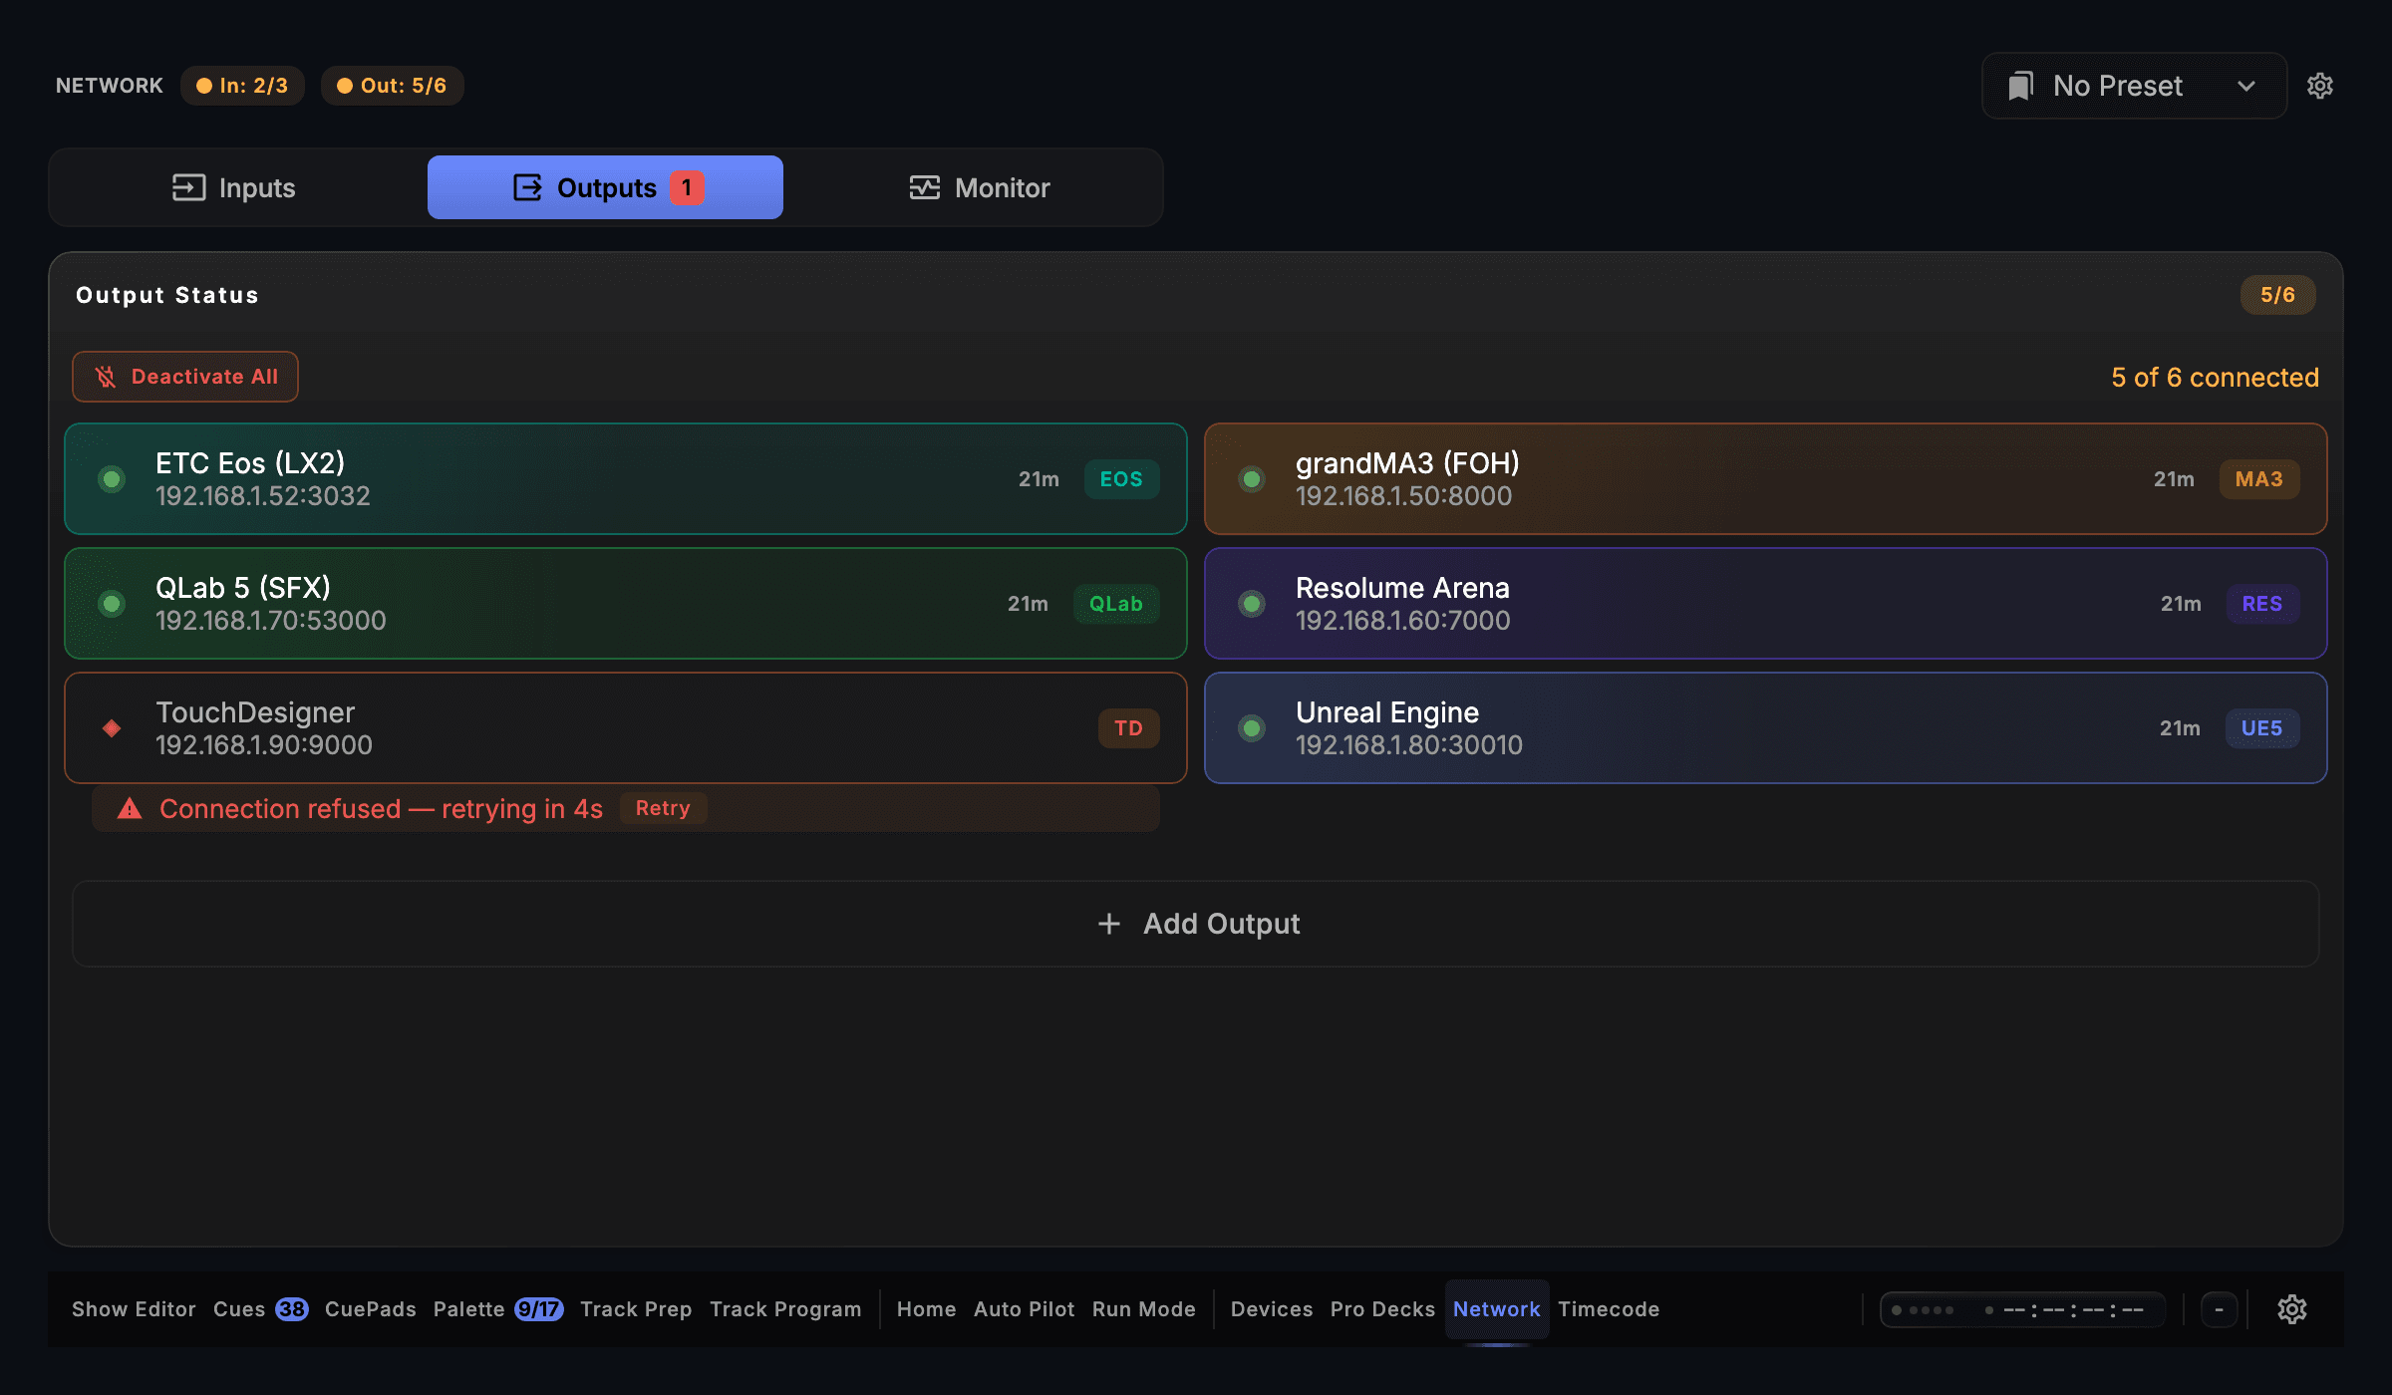The height and width of the screenshot is (1395, 2392).
Task: Click the bookmark icon in the preset selector
Action: tap(2020, 86)
